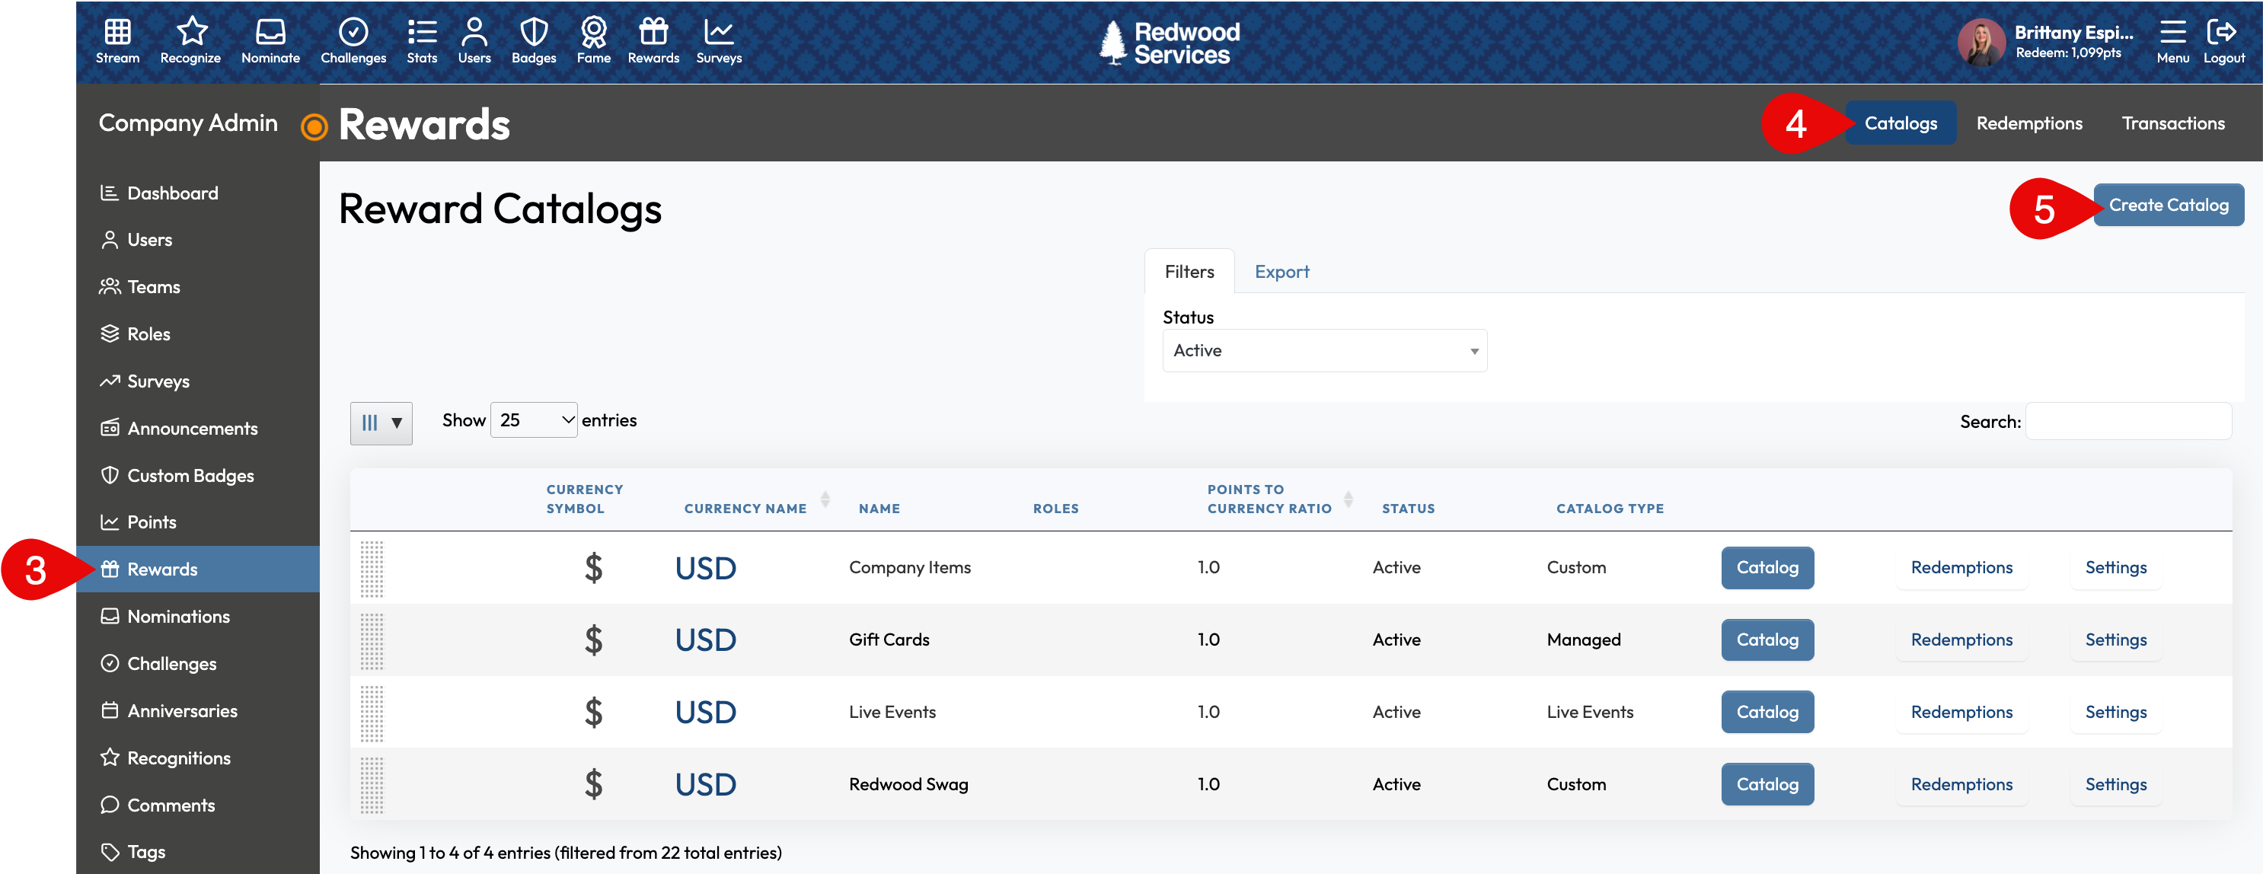Open Settings for Live Events
The image size is (2263, 874).
point(2115,713)
